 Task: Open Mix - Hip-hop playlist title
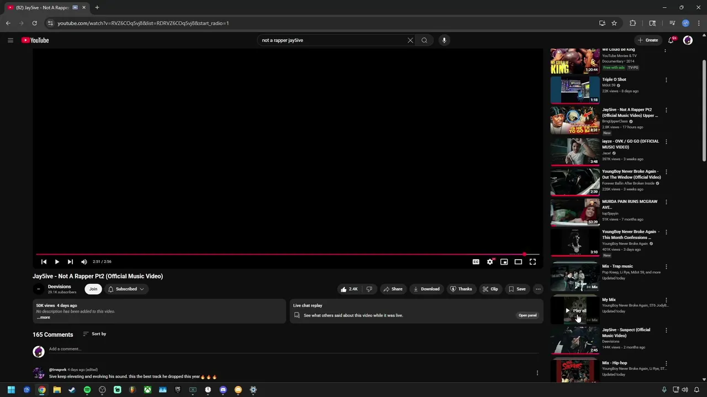614,363
